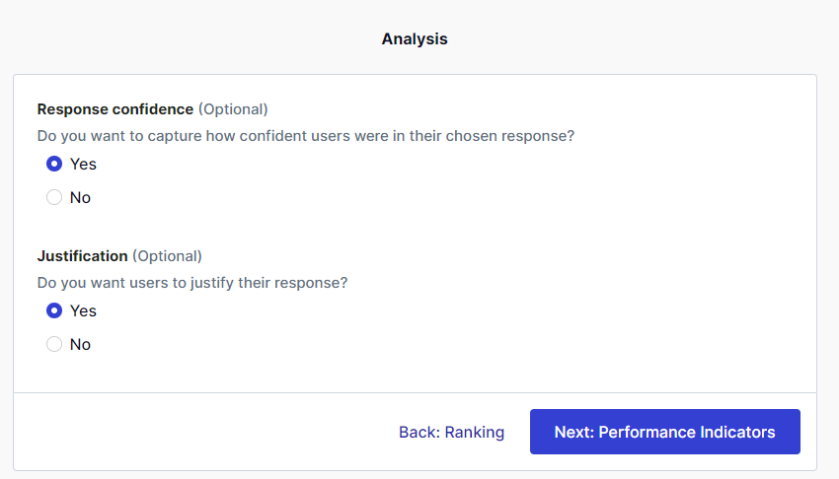Click the "No" label under Response confidence
Screen dimensions: 839x479
pyautogui.click(x=80, y=197)
